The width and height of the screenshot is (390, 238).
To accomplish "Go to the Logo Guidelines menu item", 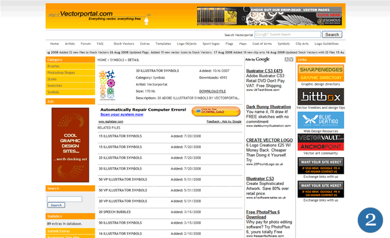I will [326, 43].
